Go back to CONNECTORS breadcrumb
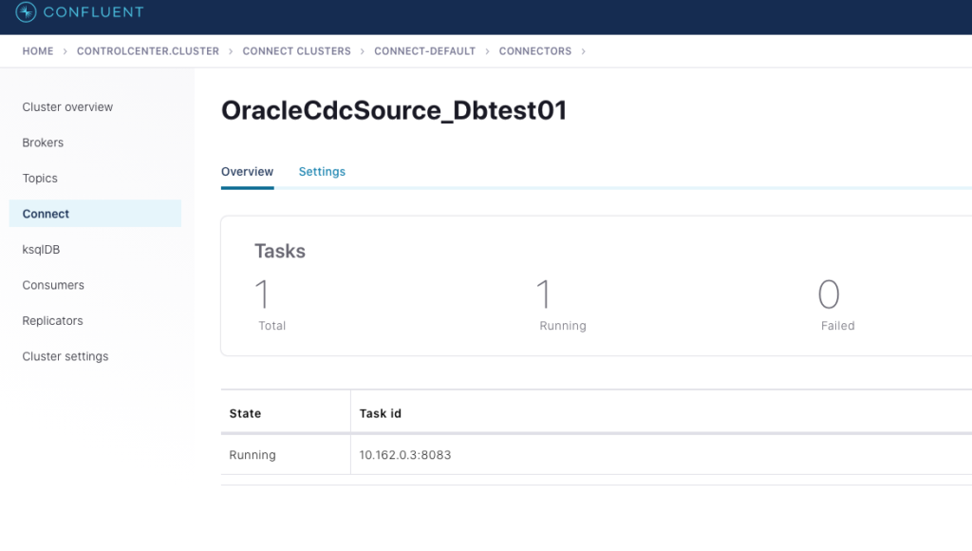The height and width of the screenshot is (551, 972). click(535, 51)
